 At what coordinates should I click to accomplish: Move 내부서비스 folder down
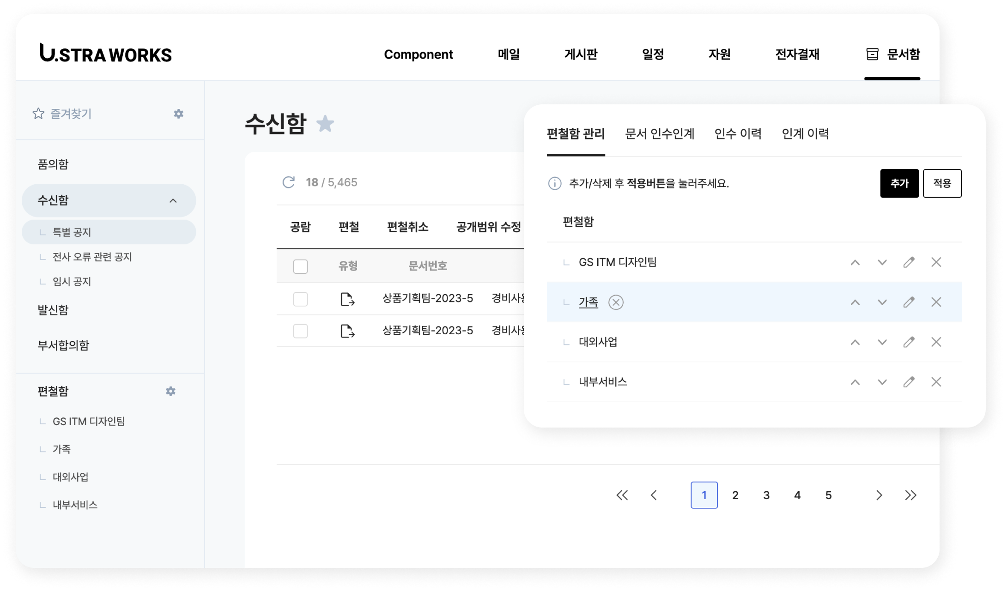(x=882, y=382)
